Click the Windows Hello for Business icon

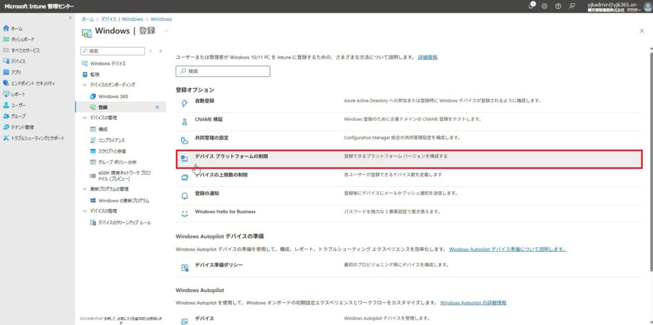(x=184, y=212)
